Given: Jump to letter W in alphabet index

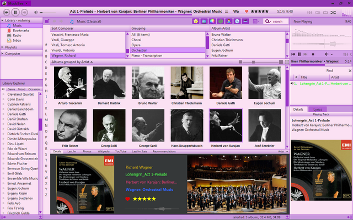Looking at the screenshot, I should coord(46,178).
